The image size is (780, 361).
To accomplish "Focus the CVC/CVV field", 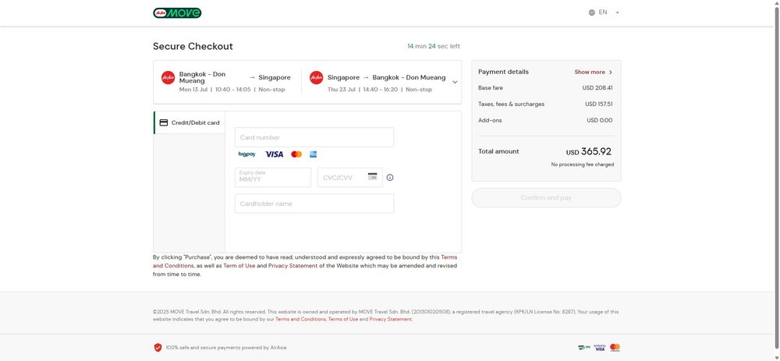I will tap(350, 177).
